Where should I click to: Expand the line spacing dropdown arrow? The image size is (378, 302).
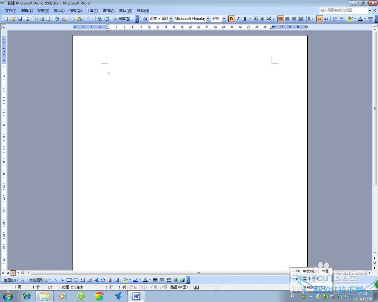tap(313, 19)
